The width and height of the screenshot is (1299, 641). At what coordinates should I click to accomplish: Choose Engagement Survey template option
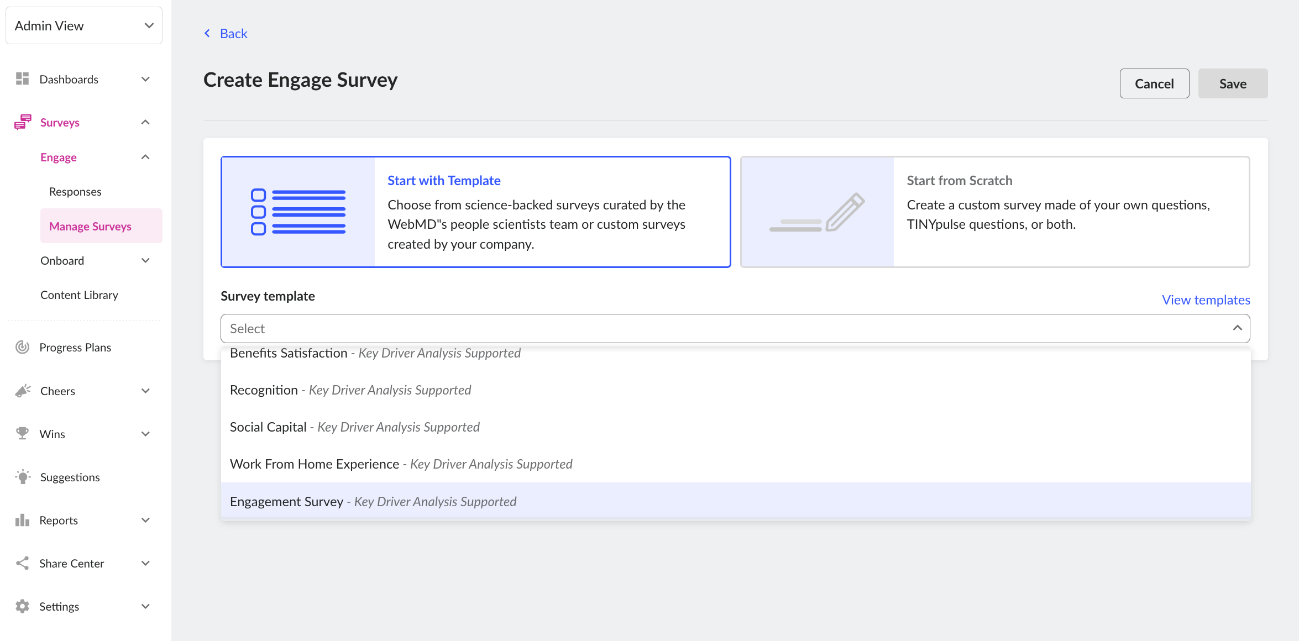point(736,501)
